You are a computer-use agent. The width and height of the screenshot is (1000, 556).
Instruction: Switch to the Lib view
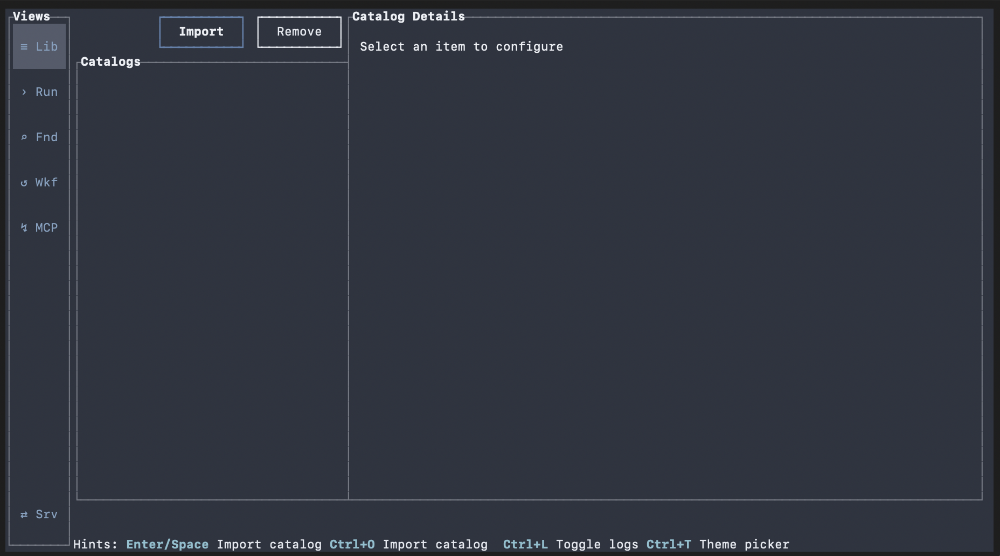[x=46, y=47]
